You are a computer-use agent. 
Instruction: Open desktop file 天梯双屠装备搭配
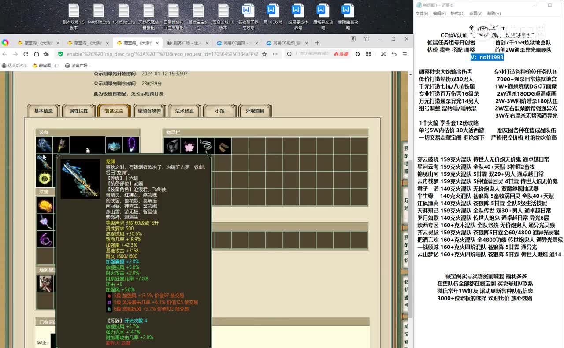tap(148, 17)
